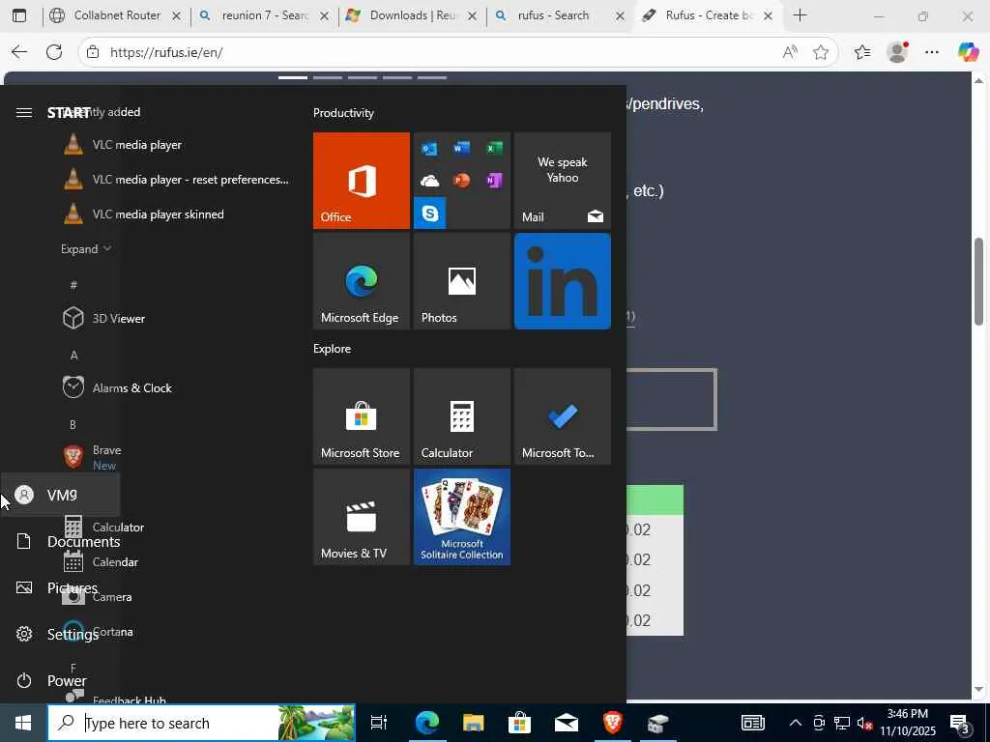Open Settings from the Start sidebar

click(60, 634)
